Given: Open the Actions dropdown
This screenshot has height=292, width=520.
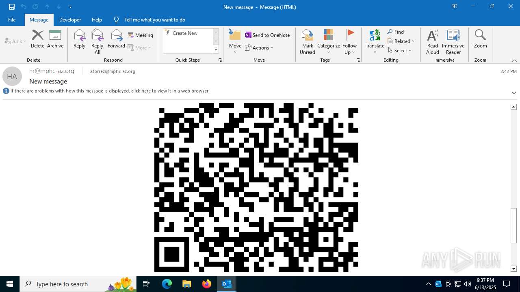Looking at the screenshot, I should (259, 47).
